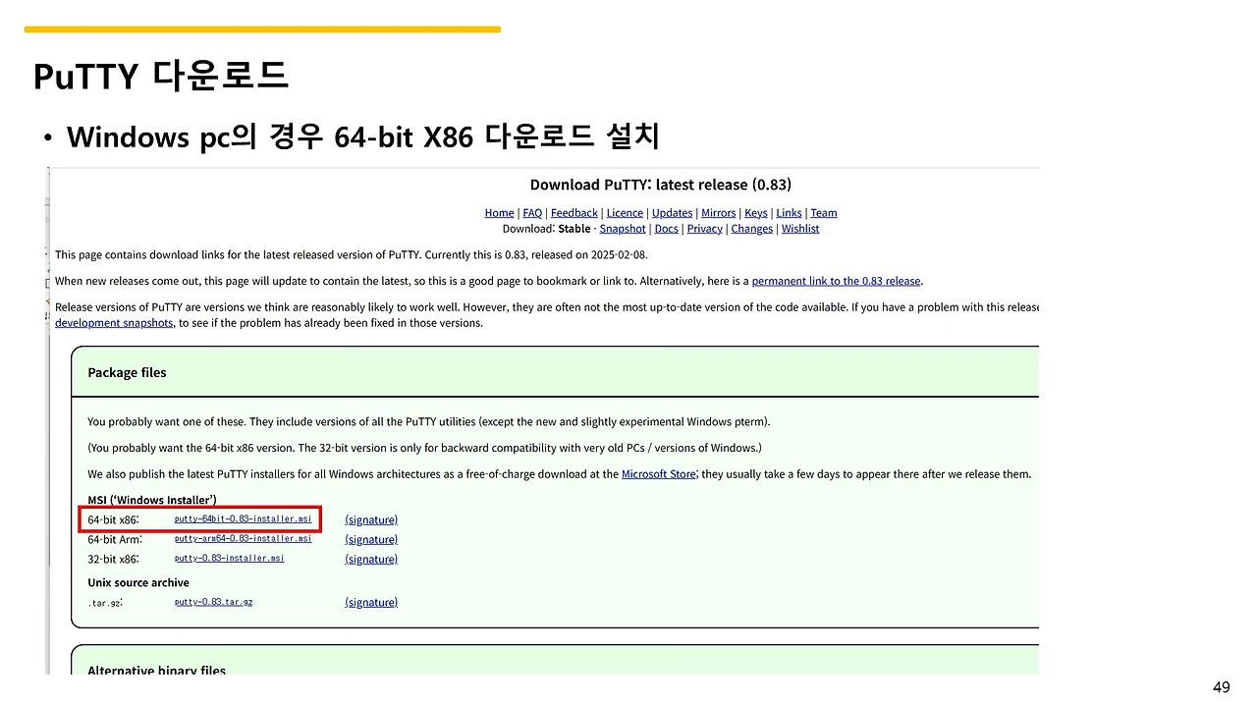Open the Changes link
This screenshot has width=1257, height=707.
(x=752, y=229)
